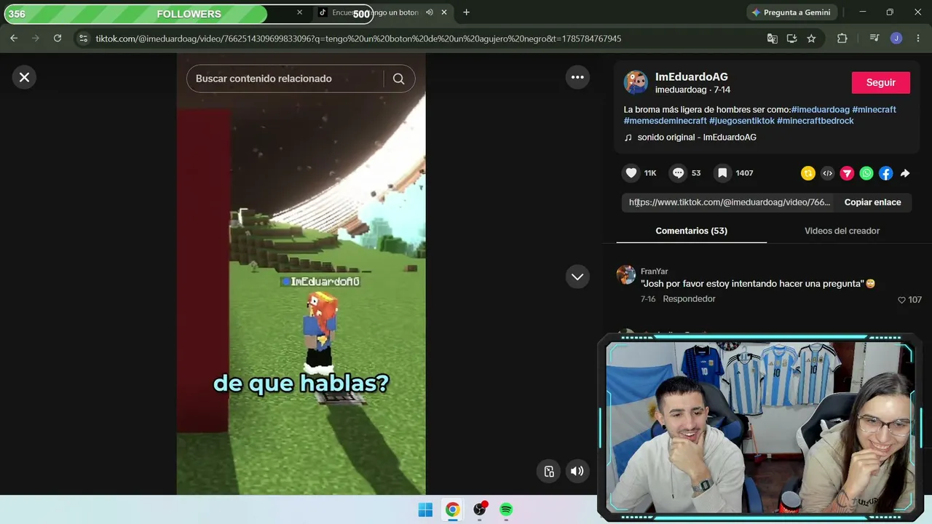
Task: Open the recording app icon on the taskbar
Action: pos(479,509)
